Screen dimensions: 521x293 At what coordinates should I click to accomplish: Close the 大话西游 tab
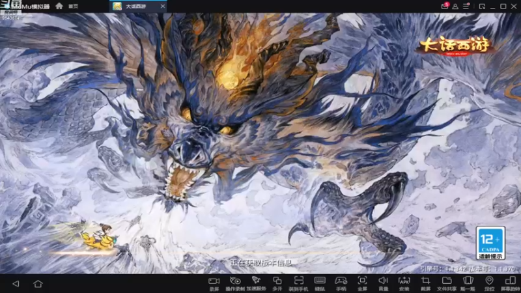[x=162, y=7]
